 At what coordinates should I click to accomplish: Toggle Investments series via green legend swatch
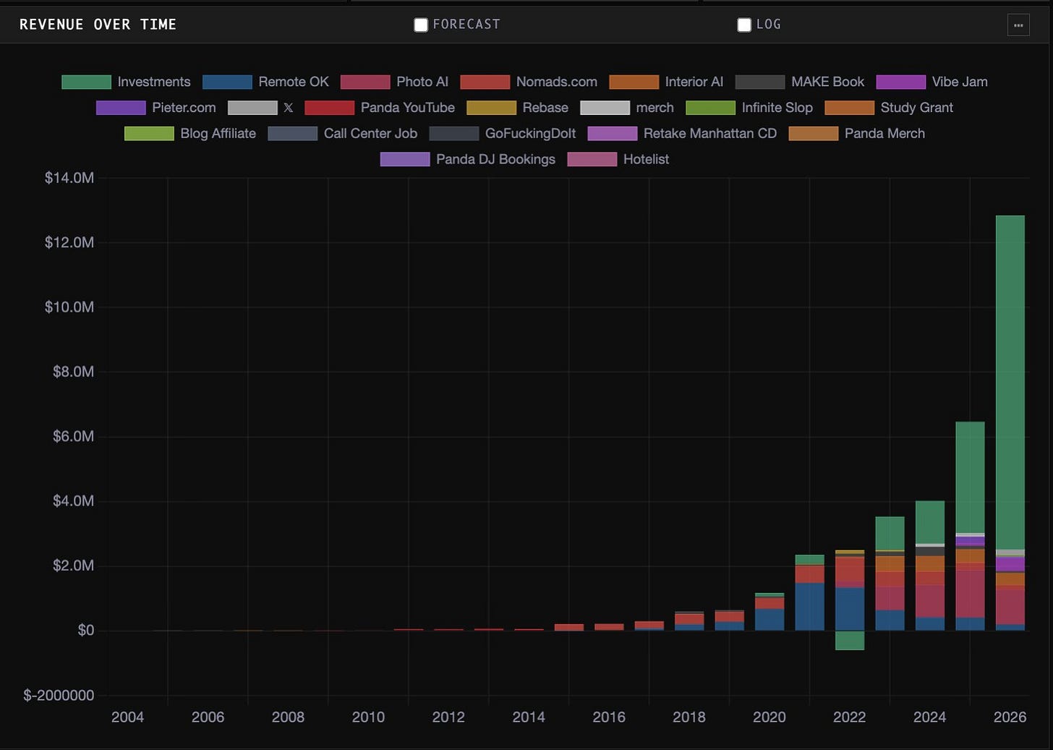(86, 82)
